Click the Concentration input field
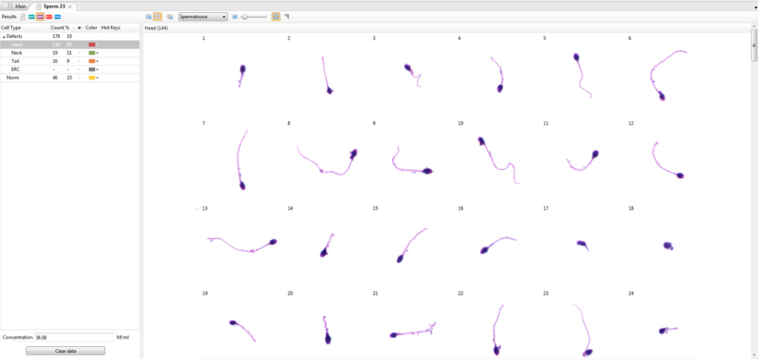Screen dimensions: 758x359 tap(74, 337)
